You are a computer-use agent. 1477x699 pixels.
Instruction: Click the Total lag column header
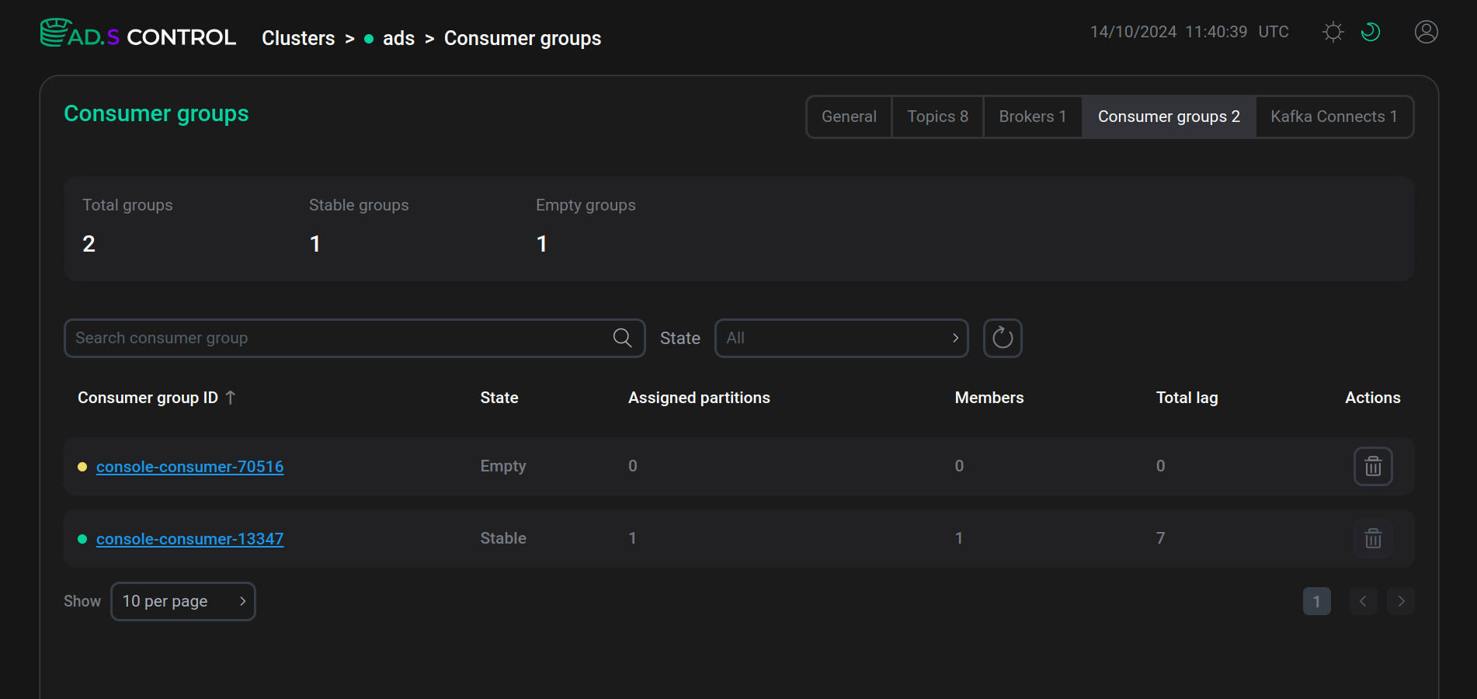click(1187, 398)
